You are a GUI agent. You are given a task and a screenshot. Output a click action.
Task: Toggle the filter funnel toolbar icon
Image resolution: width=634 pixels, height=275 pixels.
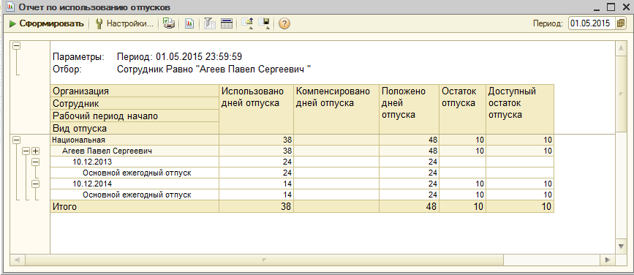(209, 24)
